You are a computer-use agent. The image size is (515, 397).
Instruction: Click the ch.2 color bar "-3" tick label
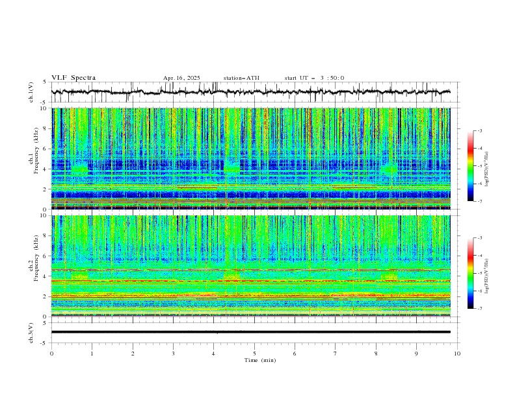tap(480, 238)
